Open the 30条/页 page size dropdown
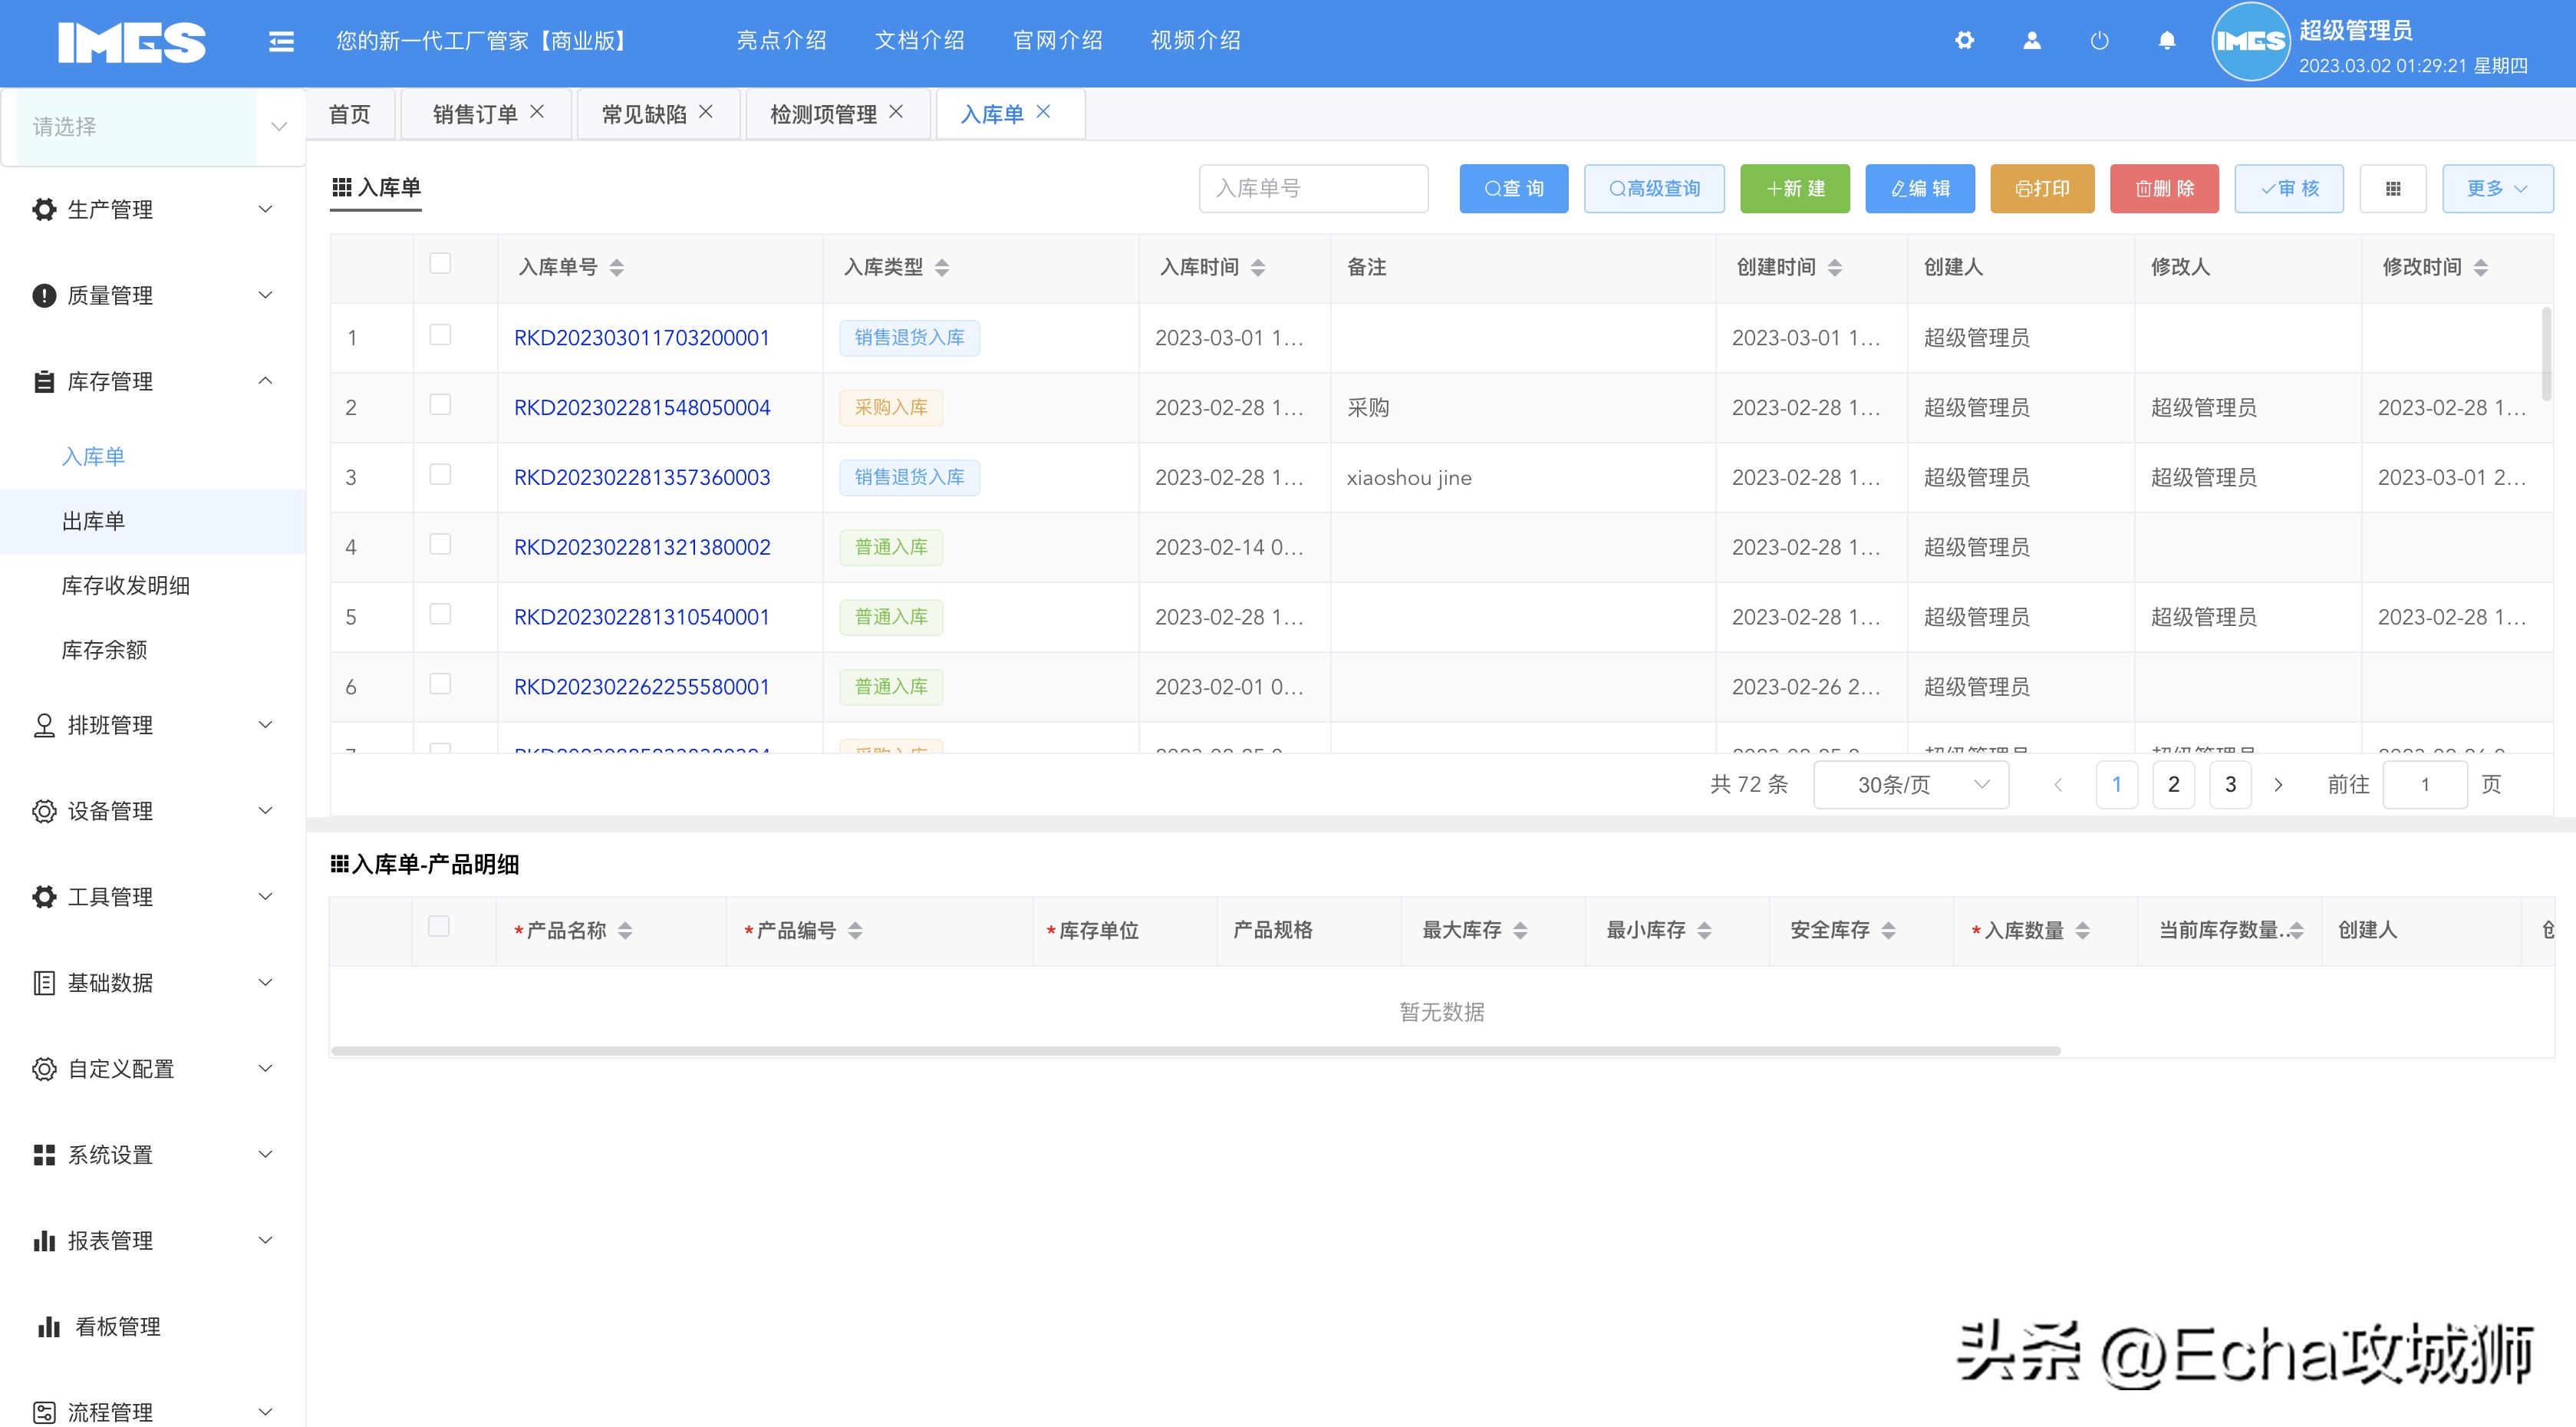This screenshot has height=1427, width=2576. [1910, 784]
